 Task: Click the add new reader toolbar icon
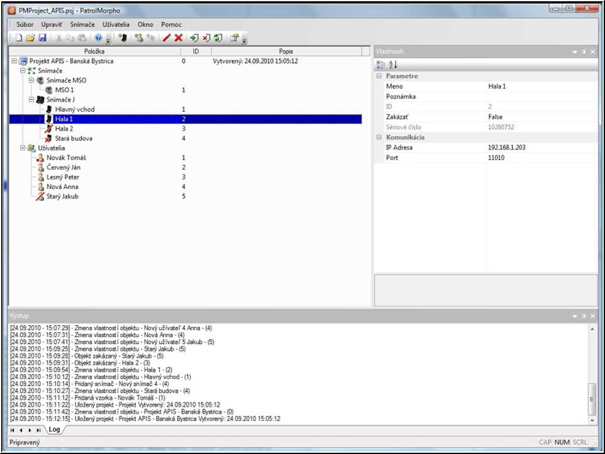pos(123,38)
